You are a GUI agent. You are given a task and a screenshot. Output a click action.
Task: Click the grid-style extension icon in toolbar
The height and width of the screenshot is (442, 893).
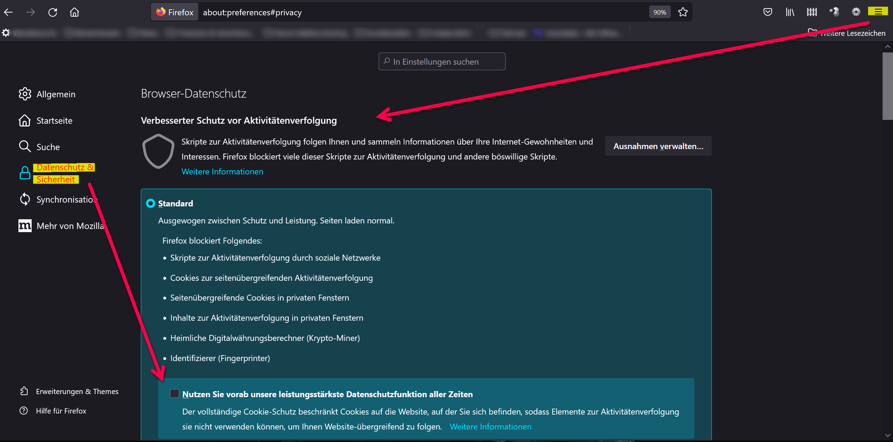(812, 12)
